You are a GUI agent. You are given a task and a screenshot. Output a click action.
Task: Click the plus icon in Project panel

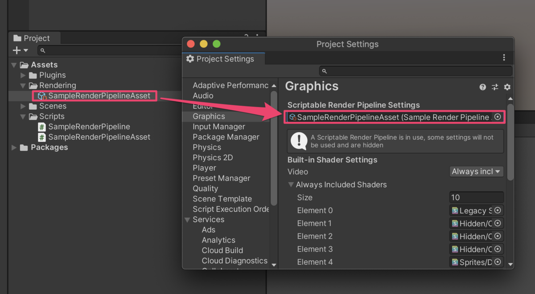17,50
